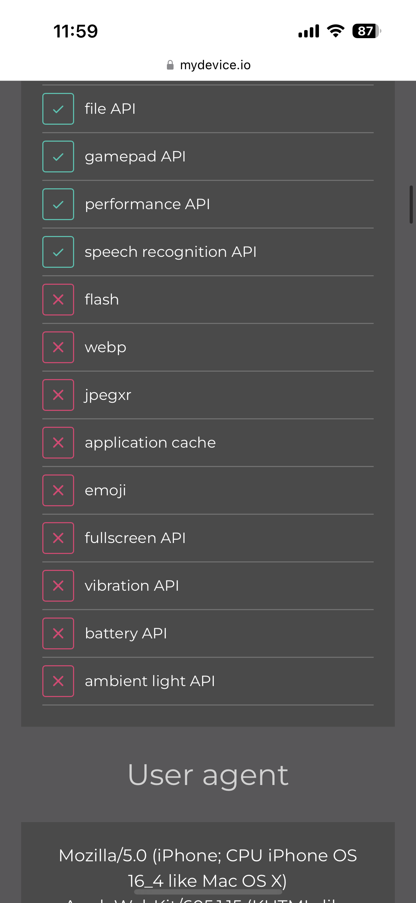Image resolution: width=416 pixels, height=903 pixels.
Task: Tap the battery API X icon
Action: click(x=58, y=633)
